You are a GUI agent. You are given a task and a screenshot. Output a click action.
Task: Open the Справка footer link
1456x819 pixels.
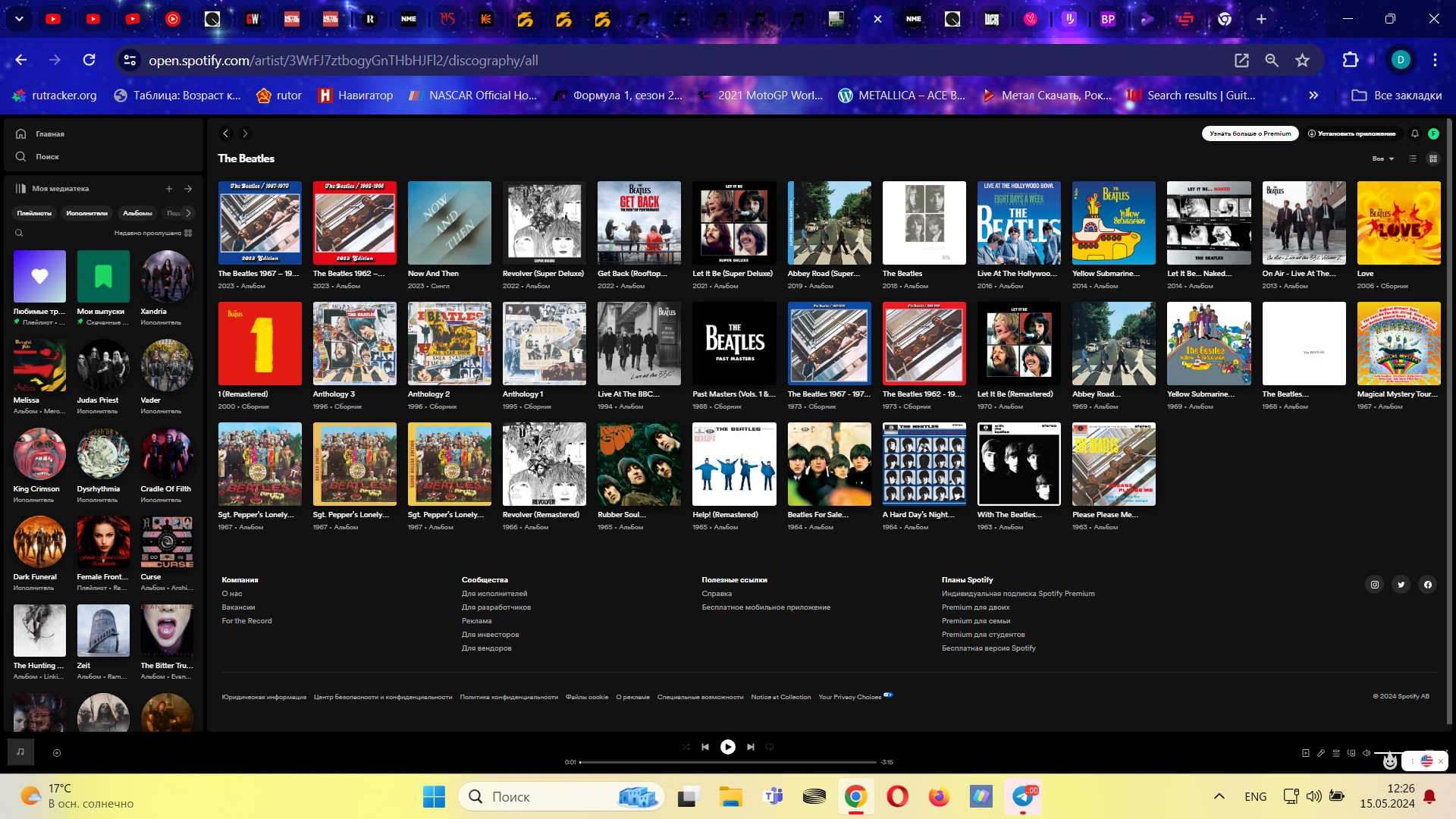[x=717, y=594]
